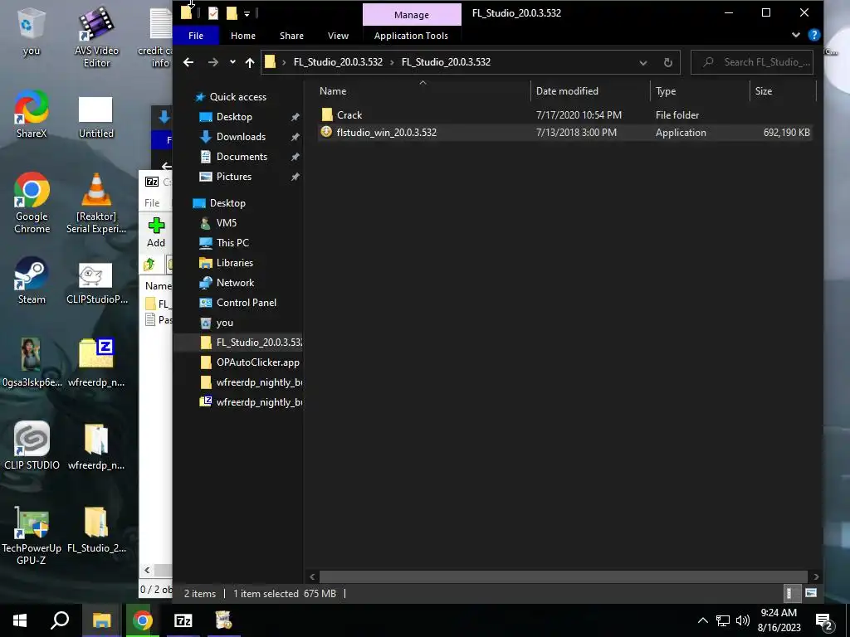Select CLIP STUDIO desktop shortcut

coord(32,445)
